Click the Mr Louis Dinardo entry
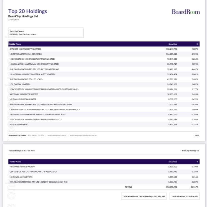This screenshot has height=207, width=207. click(19, 125)
